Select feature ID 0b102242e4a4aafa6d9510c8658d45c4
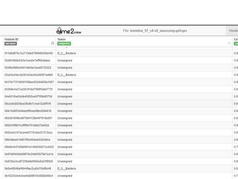The width and height of the screenshot is (238, 179). pyautogui.click(x=29, y=176)
